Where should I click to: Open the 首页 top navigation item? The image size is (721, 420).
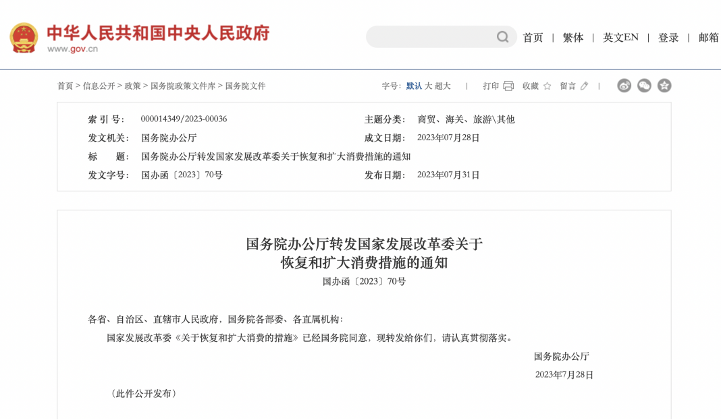[x=533, y=38]
